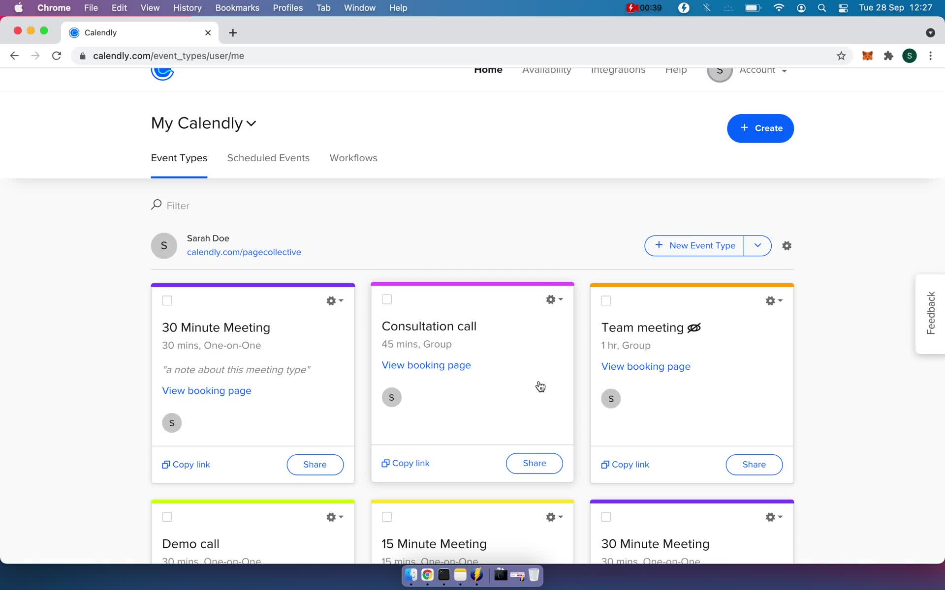The height and width of the screenshot is (590, 945).
Task: Open the Integrations navigation item
Action: 618,71
